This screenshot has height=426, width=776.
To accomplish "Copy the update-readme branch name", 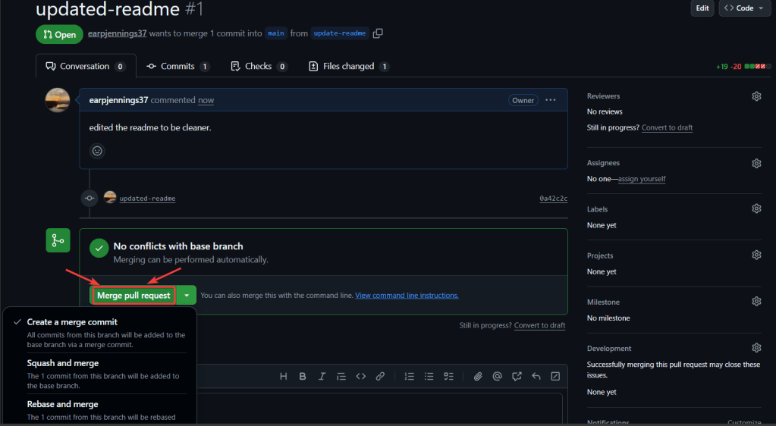I will (378, 33).
